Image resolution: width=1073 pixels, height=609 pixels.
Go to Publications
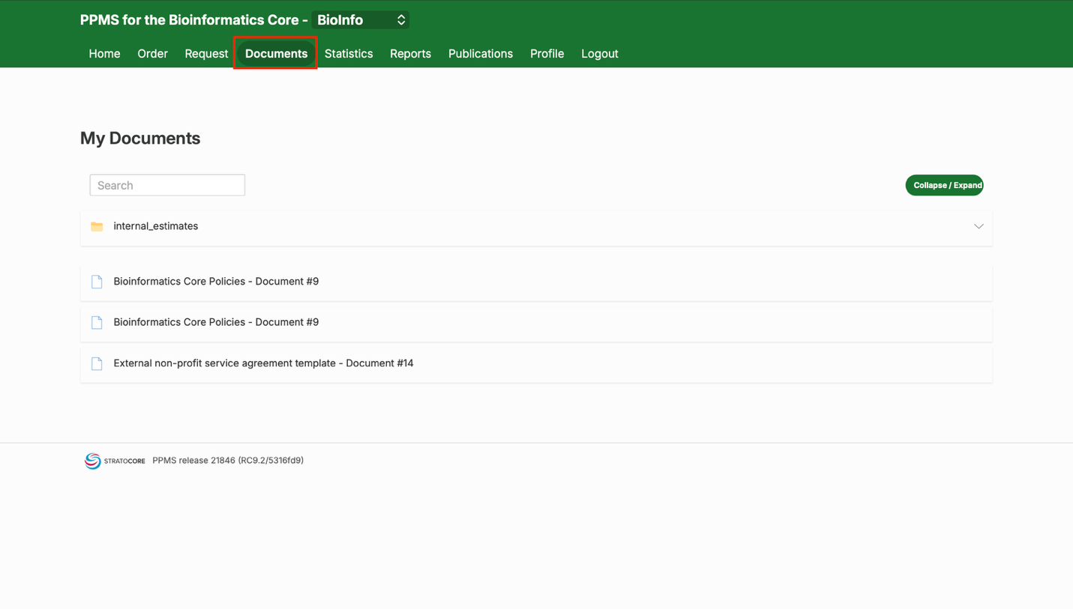[x=481, y=54]
